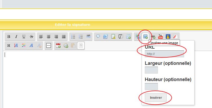Insert a bulleted list

(x=73, y=36)
